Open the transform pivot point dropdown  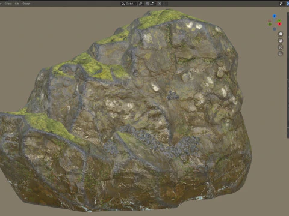click(x=141, y=4)
